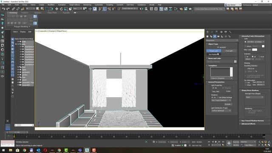Open the Modifiers menu
Image resolution: width=272 pixels, height=153 pixels.
(51, 5)
